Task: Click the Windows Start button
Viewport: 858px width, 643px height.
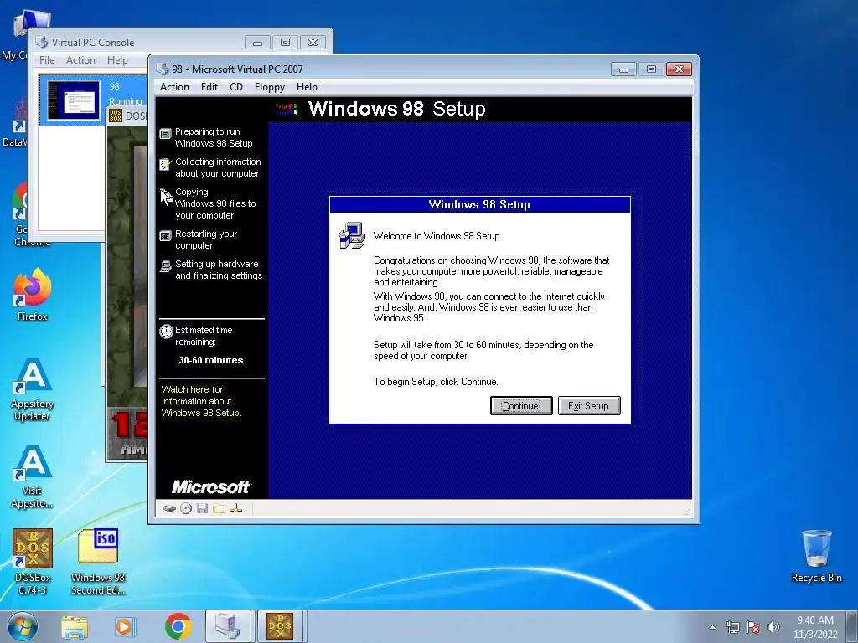Action: pyautogui.click(x=23, y=626)
